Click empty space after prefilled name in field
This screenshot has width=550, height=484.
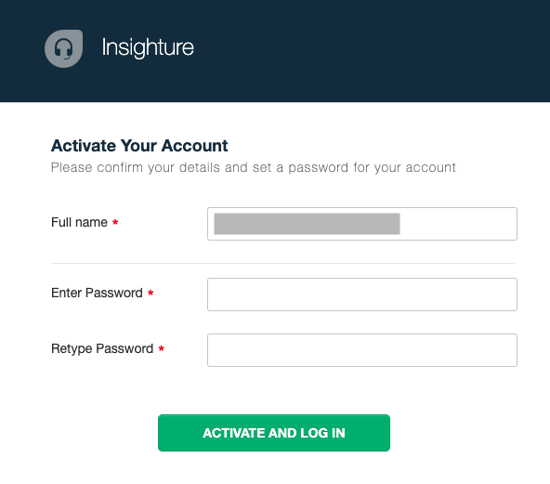tap(456, 224)
